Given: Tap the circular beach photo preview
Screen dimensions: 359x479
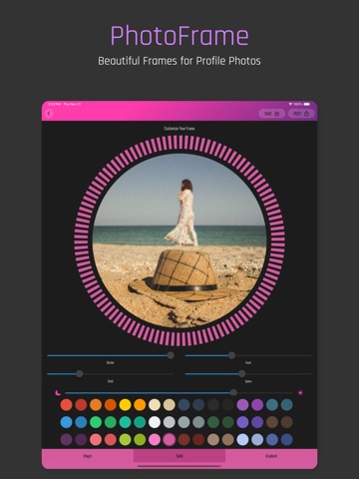Looking at the screenshot, I should pos(179,240).
